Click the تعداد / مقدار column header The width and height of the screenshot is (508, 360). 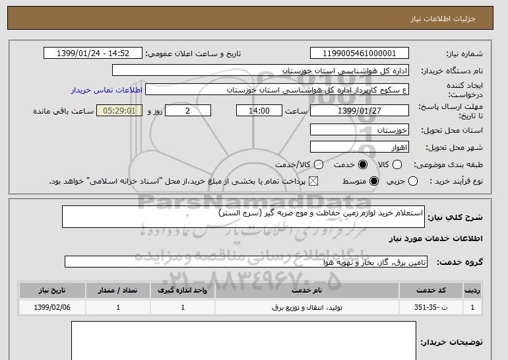[118, 290]
